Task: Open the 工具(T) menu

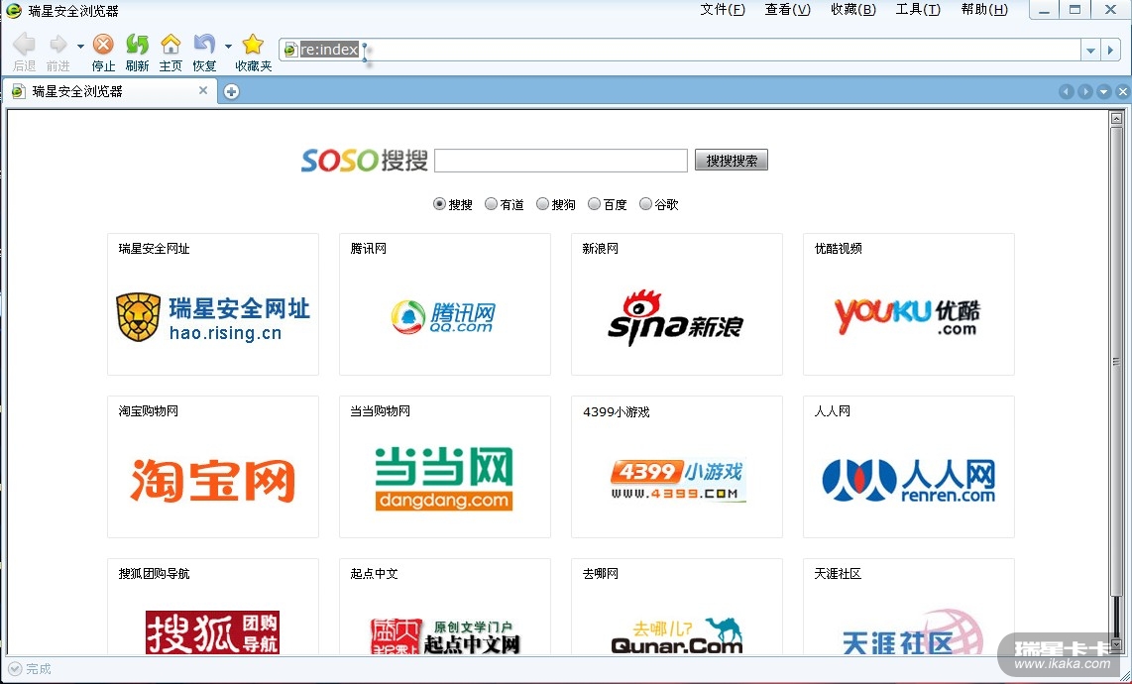Action: point(918,9)
